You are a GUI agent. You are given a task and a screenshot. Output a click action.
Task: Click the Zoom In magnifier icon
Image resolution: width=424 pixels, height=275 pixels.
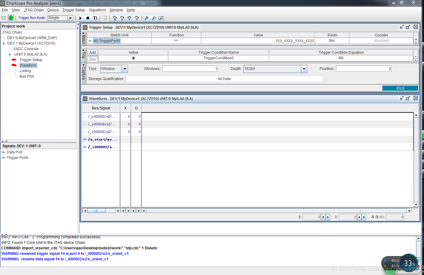point(147,18)
